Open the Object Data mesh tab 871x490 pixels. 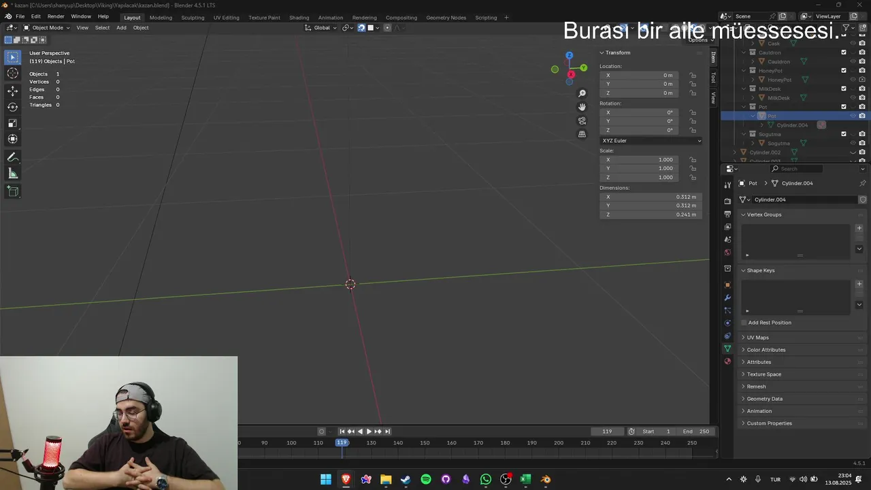(x=727, y=348)
